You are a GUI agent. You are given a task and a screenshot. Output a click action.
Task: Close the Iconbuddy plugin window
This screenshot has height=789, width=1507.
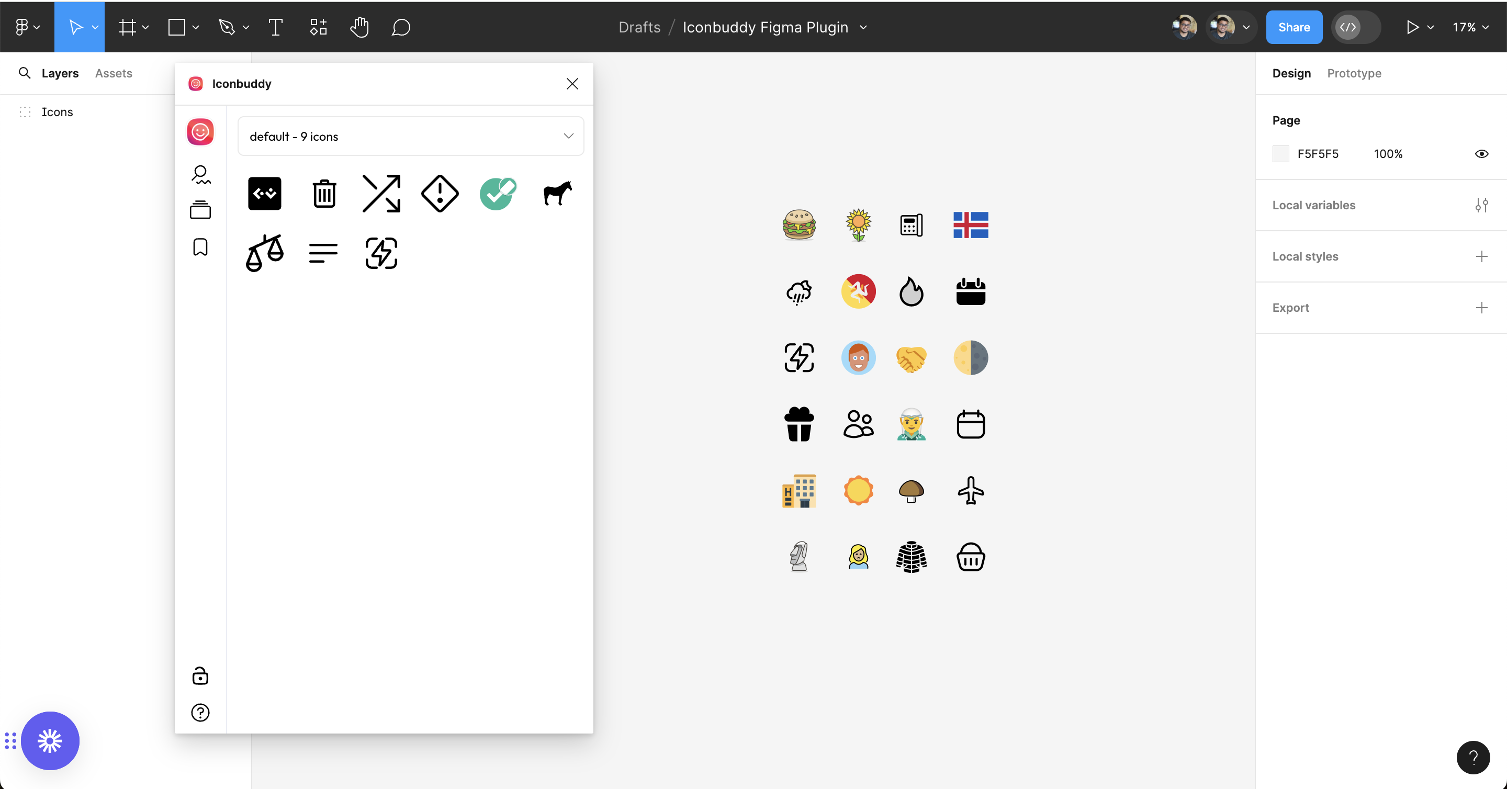click(572, 84)
